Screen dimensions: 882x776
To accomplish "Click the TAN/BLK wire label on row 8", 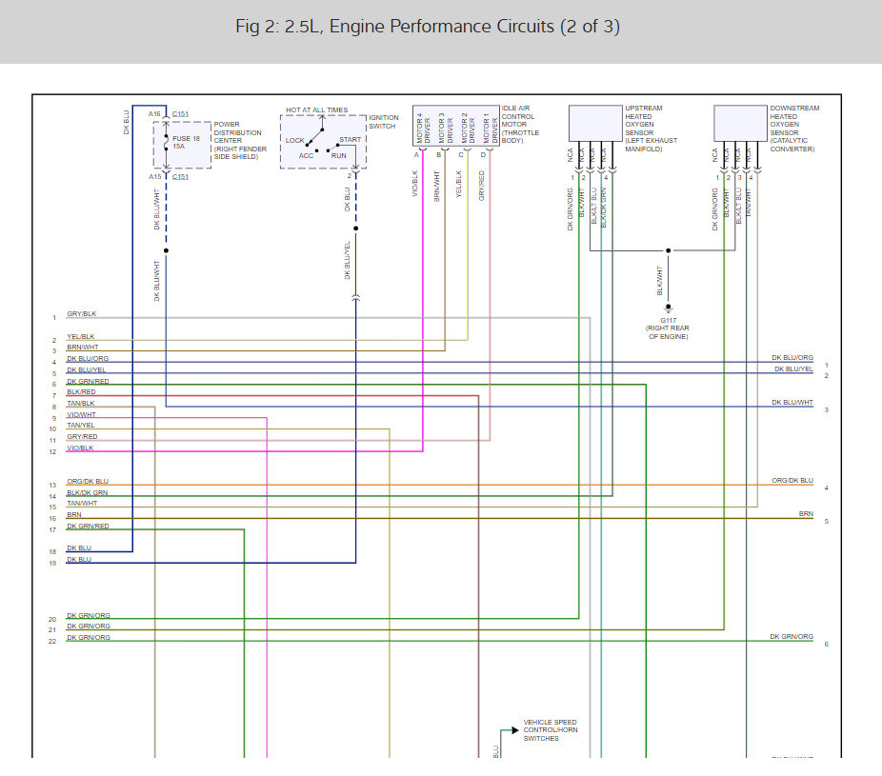I will pyautogui.click(x=81, y=403).
